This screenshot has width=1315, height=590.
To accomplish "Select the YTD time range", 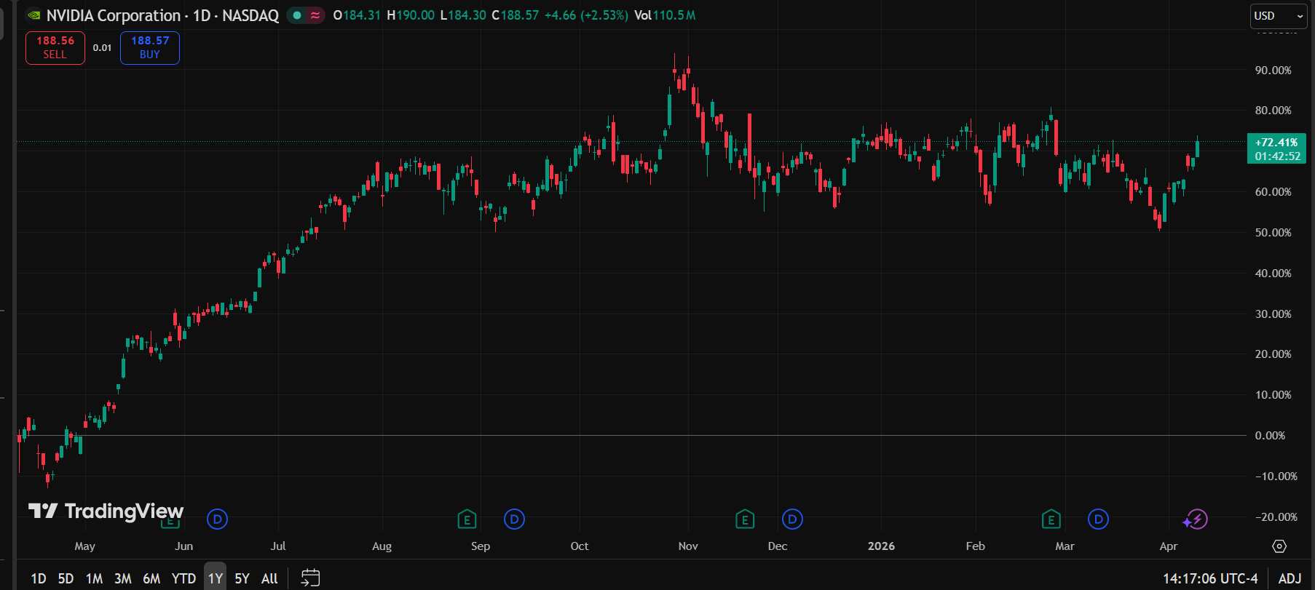I will coord(183,578).
